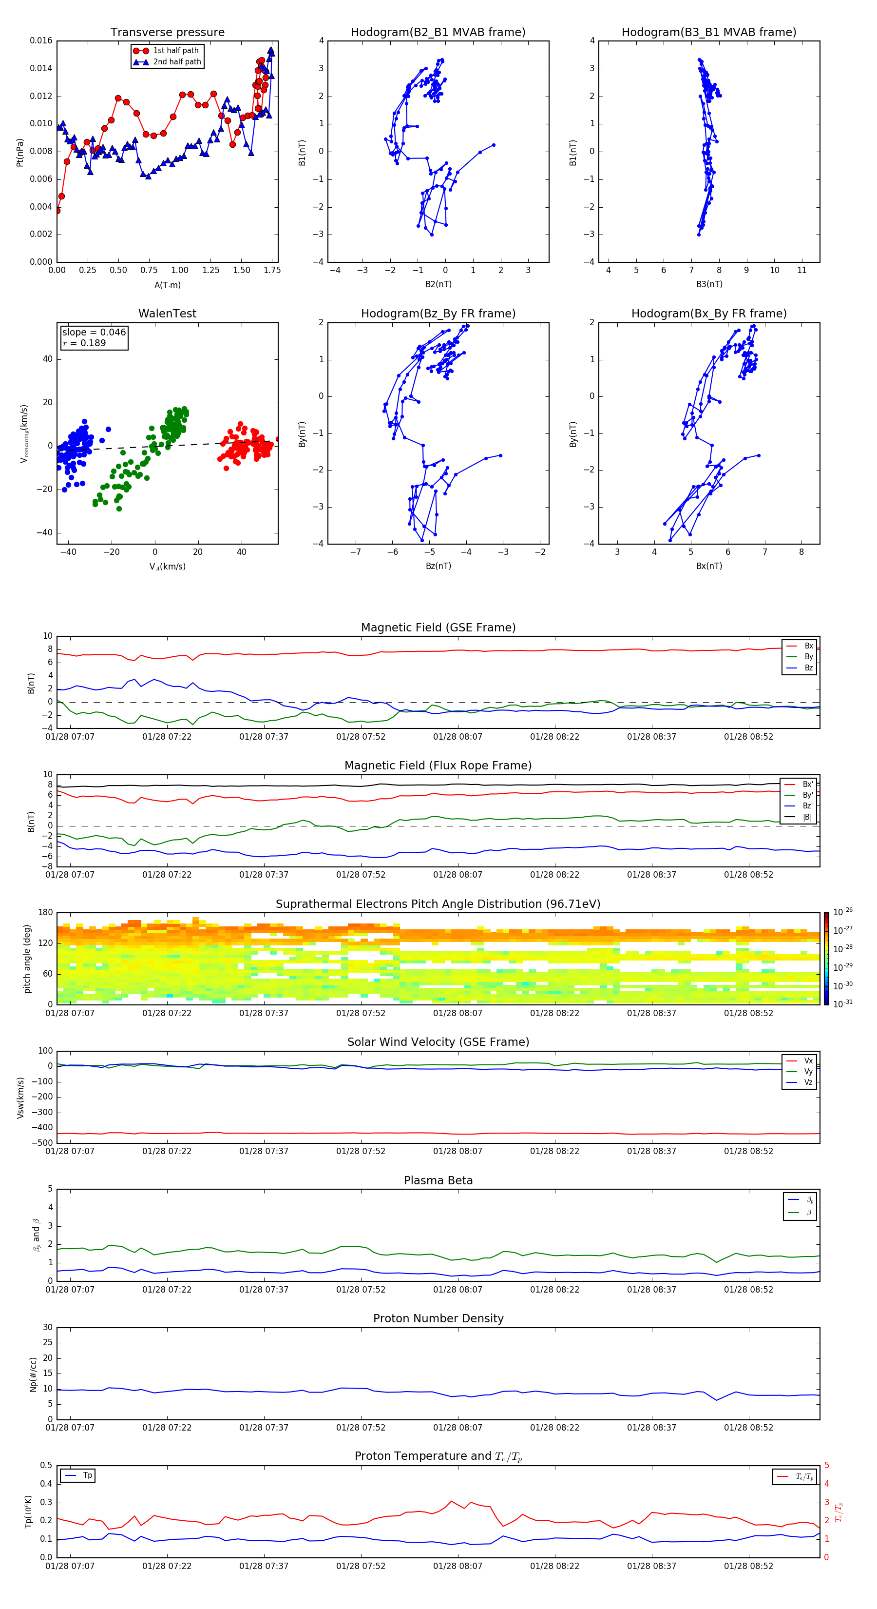Click 'Suprathermal Electrons Pitch Angle Distribution' title
The image size is (877, 1609).
438,904
